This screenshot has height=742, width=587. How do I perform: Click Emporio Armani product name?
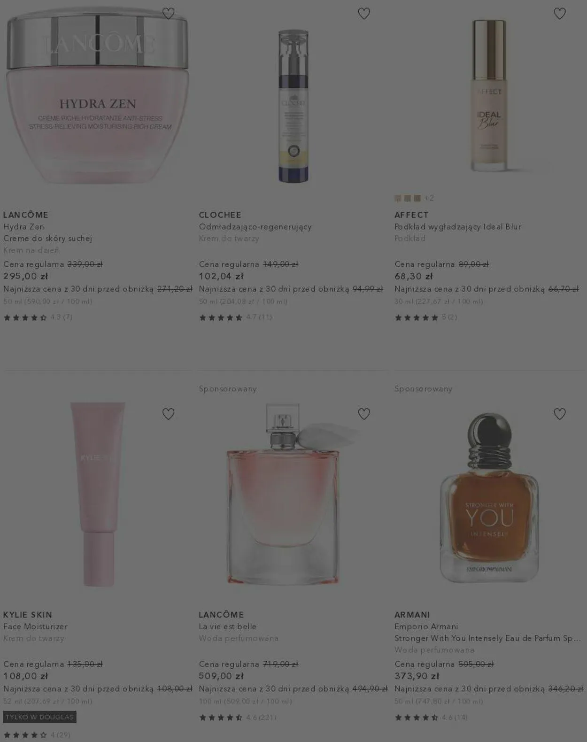click(x=426, y=626)
